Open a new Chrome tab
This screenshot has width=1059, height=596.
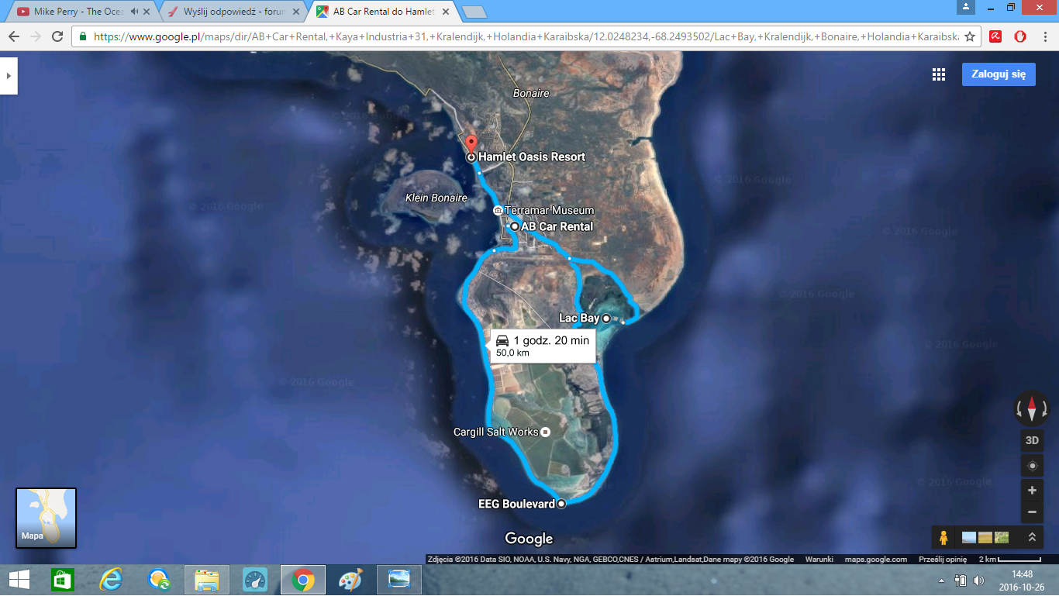(474, 12)
